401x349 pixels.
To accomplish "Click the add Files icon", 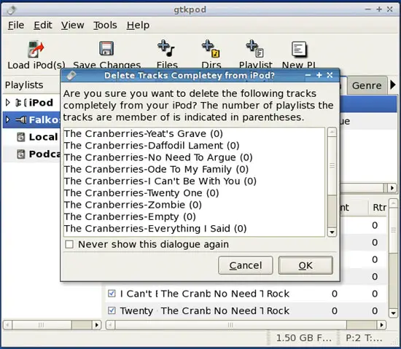I will 166,48.
